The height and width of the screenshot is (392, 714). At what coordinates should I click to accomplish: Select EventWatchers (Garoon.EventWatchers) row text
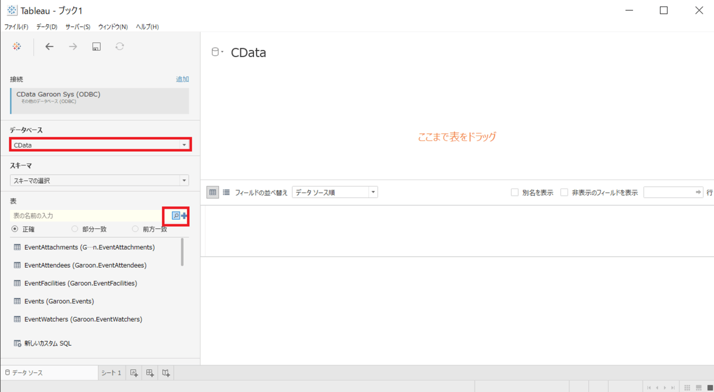point(83,319)
